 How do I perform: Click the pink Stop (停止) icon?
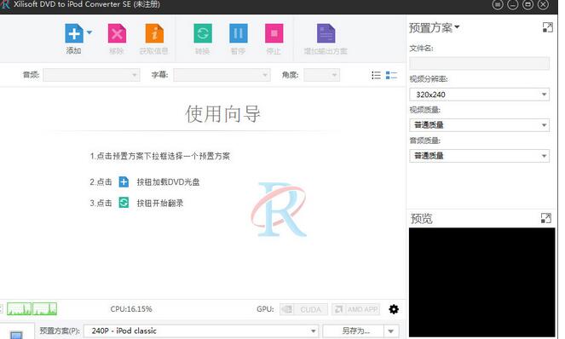point(274,33)
